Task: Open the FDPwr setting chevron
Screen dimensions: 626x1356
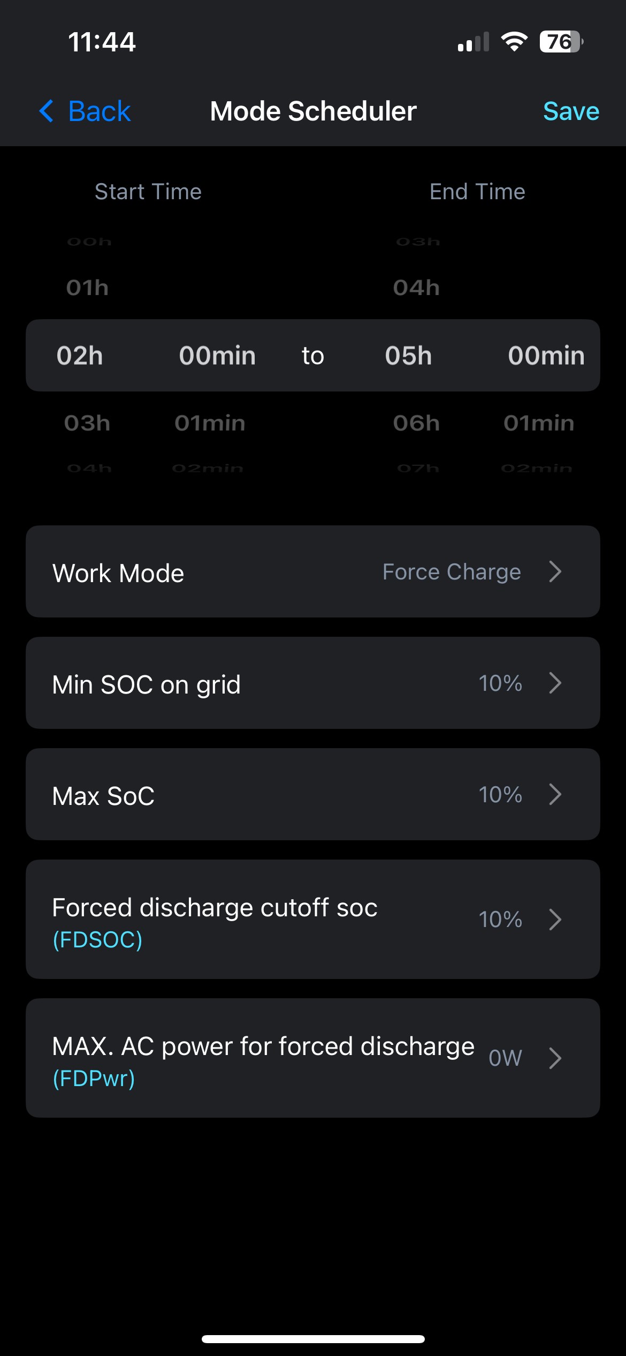Action: (555, 1058)
